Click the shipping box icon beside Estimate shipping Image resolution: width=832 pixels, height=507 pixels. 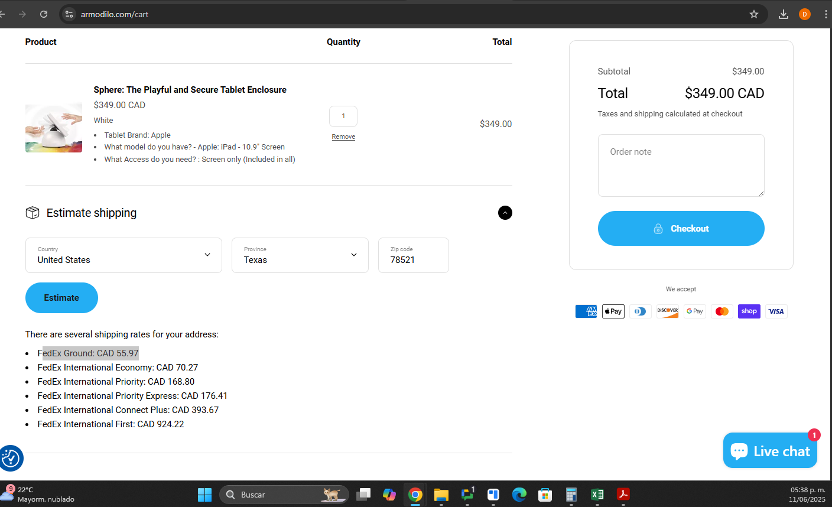[x=32, y=213]
